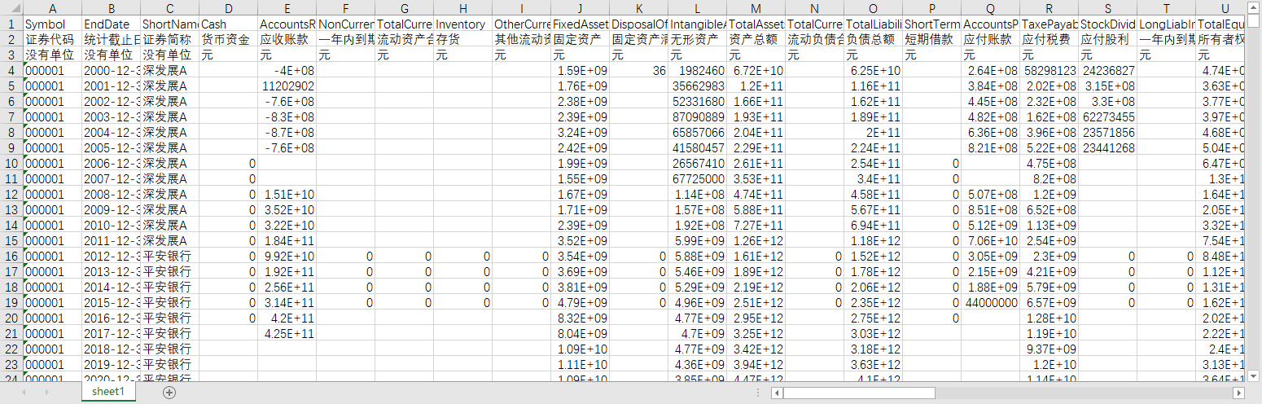Select column Q header
Screen dimensions: 1262x404
pos(990,8)
